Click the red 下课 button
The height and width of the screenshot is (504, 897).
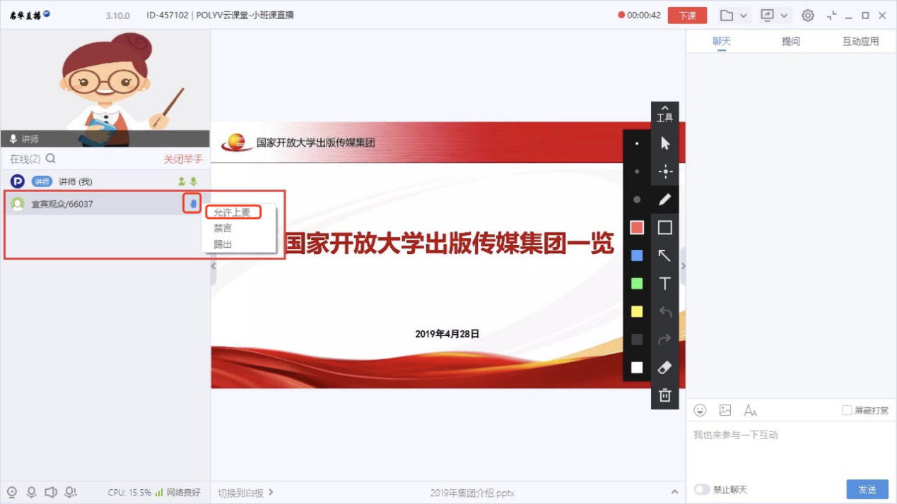point(687,16)
